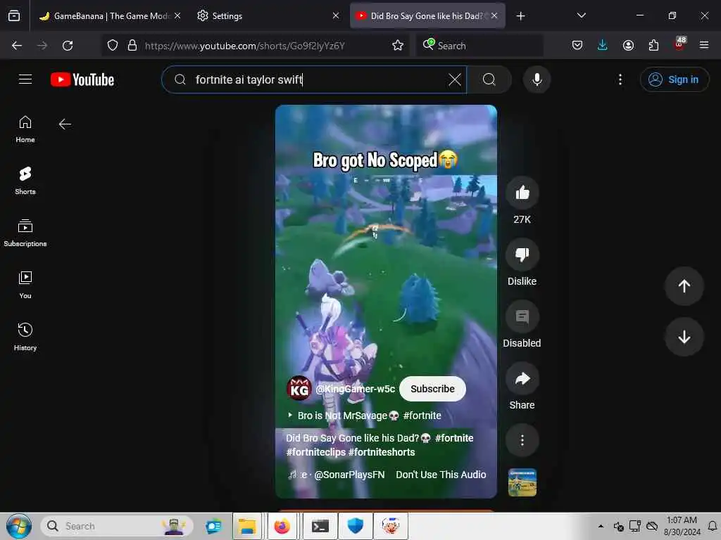Open Firefox account icon
This screenshot has height=540, width=721.
pos(628,46)
